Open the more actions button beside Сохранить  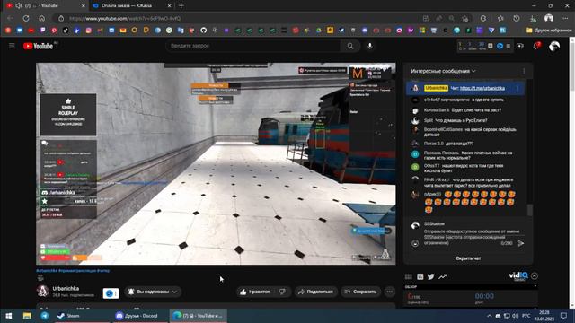(x=389, y=292)
